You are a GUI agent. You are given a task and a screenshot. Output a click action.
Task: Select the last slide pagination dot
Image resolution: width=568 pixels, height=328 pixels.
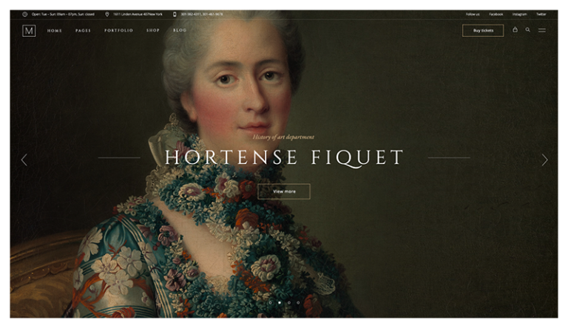298,302
